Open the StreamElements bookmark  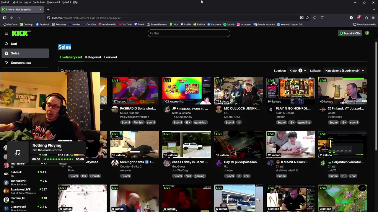pos(157,24)
